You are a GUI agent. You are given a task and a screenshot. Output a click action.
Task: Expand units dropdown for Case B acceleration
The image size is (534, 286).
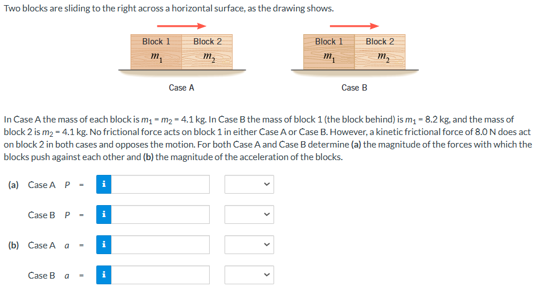248,275
